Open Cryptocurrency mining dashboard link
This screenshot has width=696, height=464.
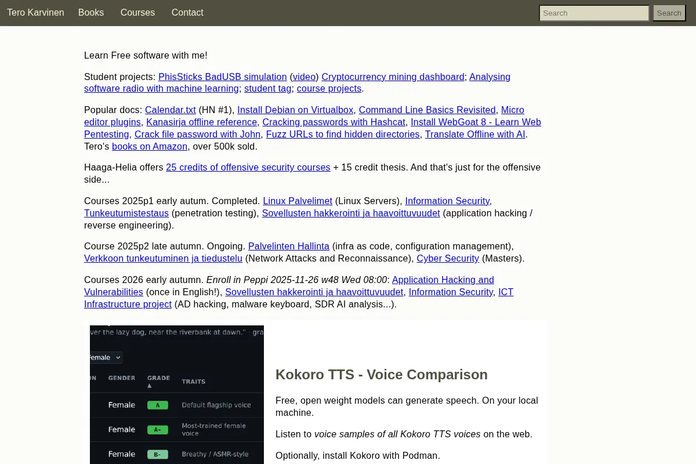393,77
